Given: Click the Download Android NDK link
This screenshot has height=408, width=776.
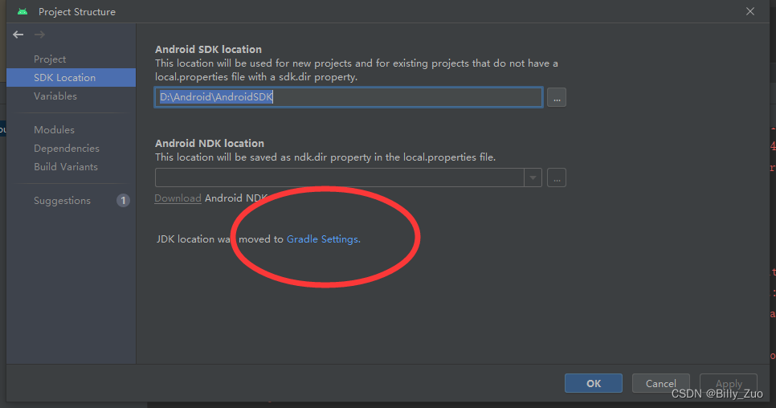Looking at the screenshot, I should 178,198.
